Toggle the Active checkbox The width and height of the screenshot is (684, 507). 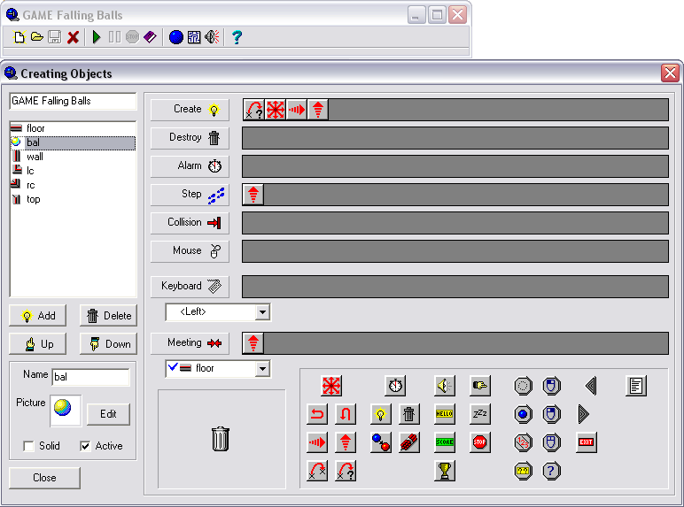[85, 446]
